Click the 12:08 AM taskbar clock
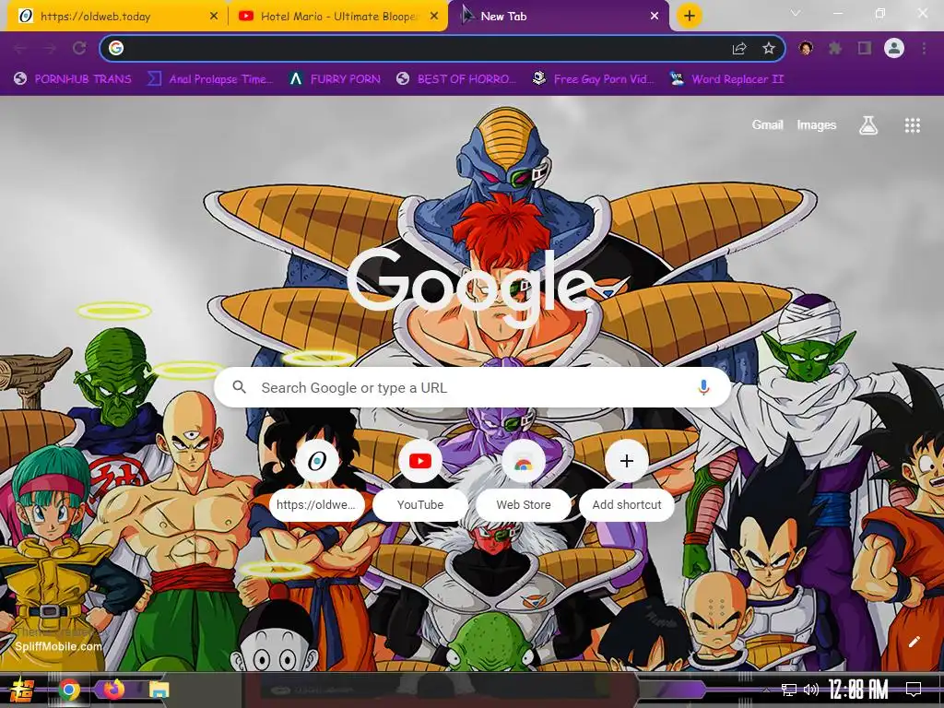Viewport: 944px width, 708px height. coord(858,690)
